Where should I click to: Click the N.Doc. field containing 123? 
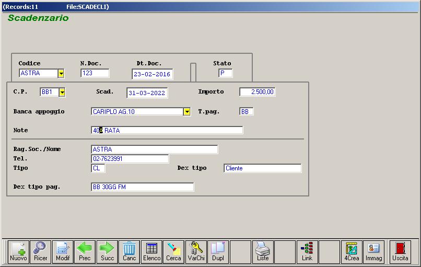pyautogui.click(x=95, y=73)
